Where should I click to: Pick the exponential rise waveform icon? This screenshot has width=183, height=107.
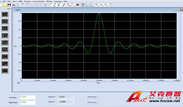(5, 57)
